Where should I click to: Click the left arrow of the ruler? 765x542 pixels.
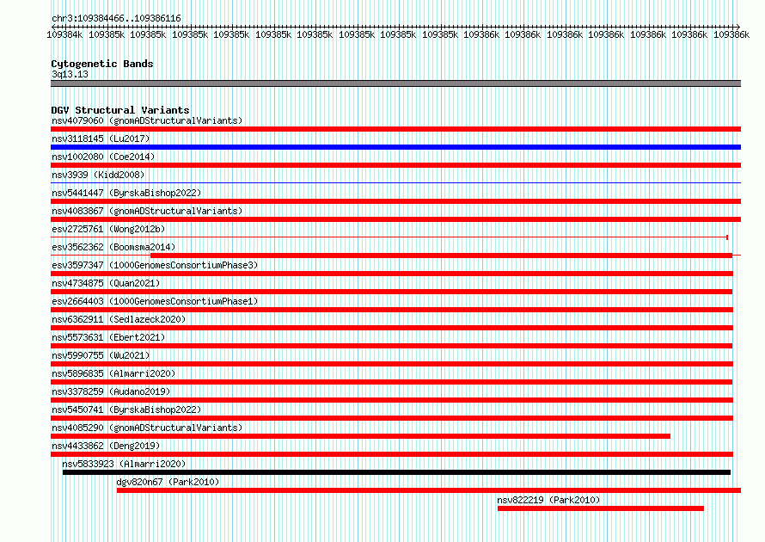tap(53, 27)
